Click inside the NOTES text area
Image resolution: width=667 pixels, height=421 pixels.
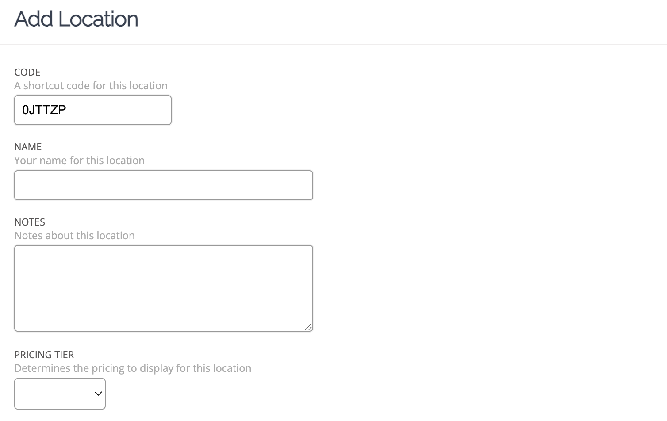(164, 288)
